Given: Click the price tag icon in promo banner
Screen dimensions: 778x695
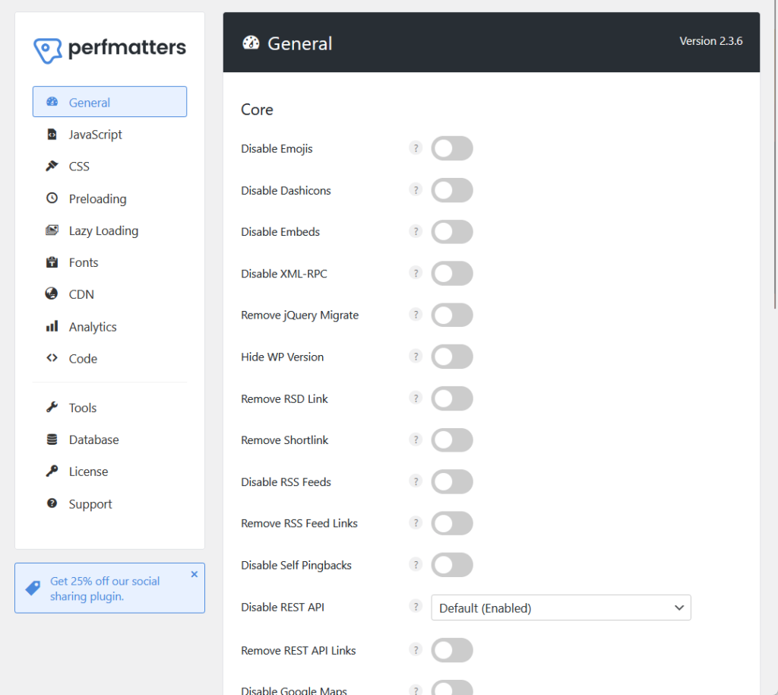Looking at the screenshot, I should click(x=33, y=588).
